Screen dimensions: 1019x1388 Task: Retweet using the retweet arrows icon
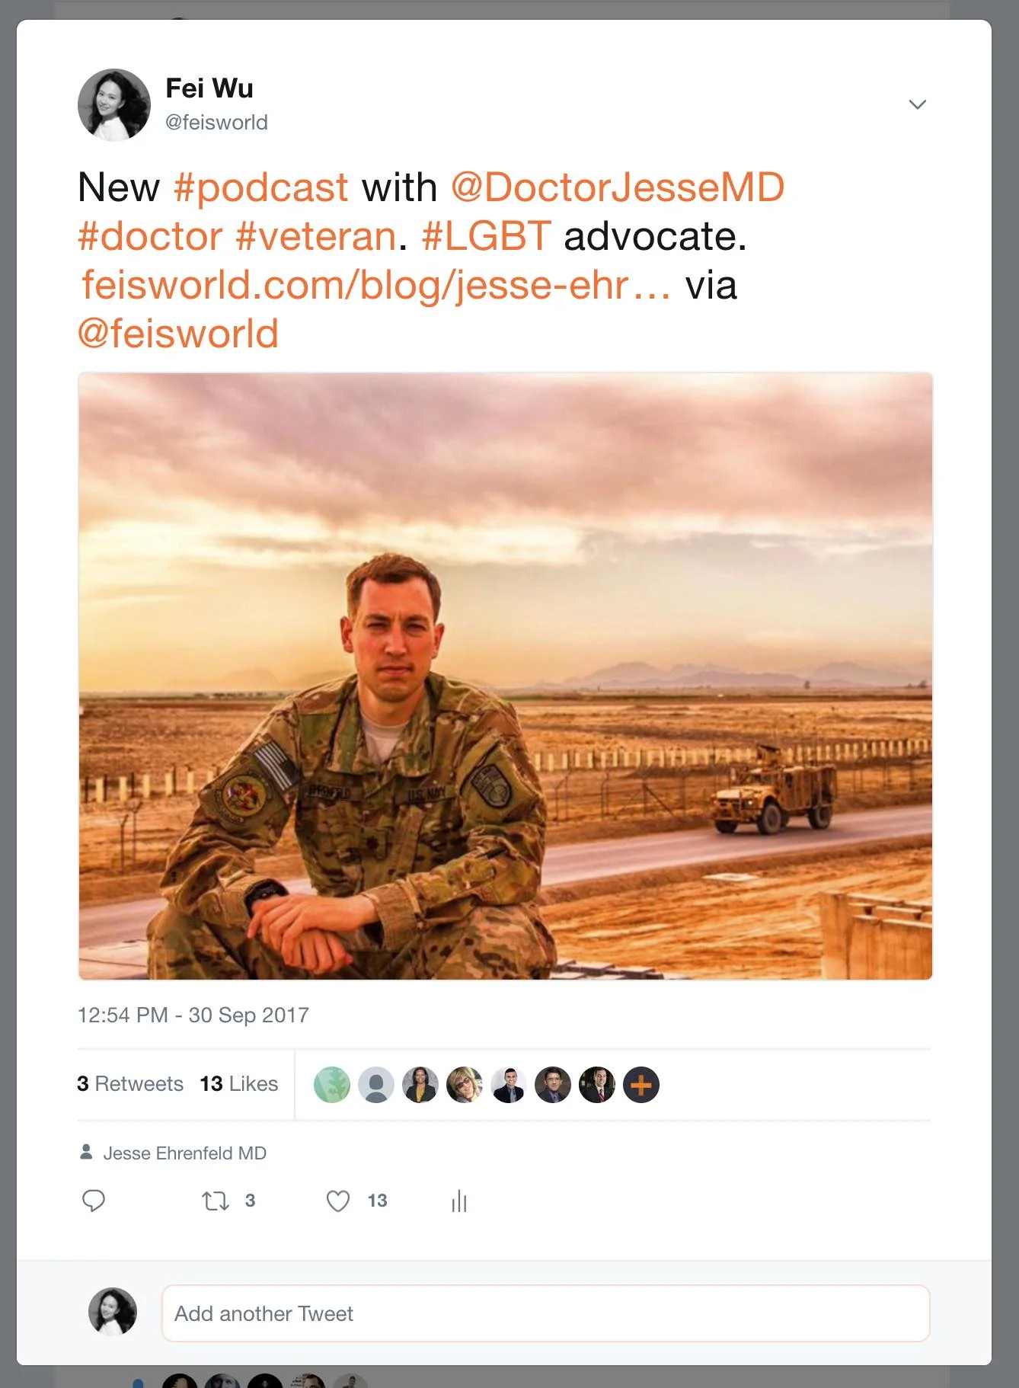216,1201
